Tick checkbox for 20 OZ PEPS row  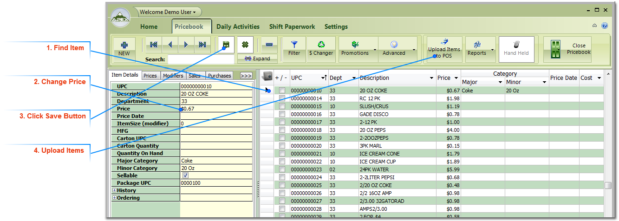tap(282, 130)
